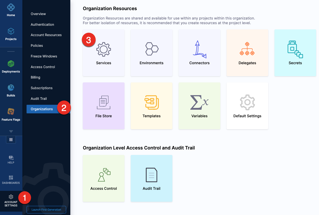Open Freeze Windows menu item
The width and height of the screenshot is (319, 215).
44,56
